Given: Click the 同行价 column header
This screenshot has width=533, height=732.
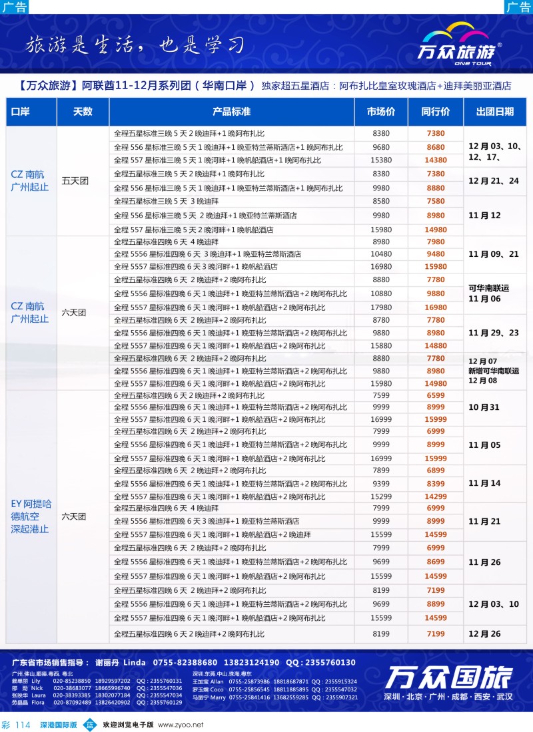Looking at the screenshot, I should (435, 112).
